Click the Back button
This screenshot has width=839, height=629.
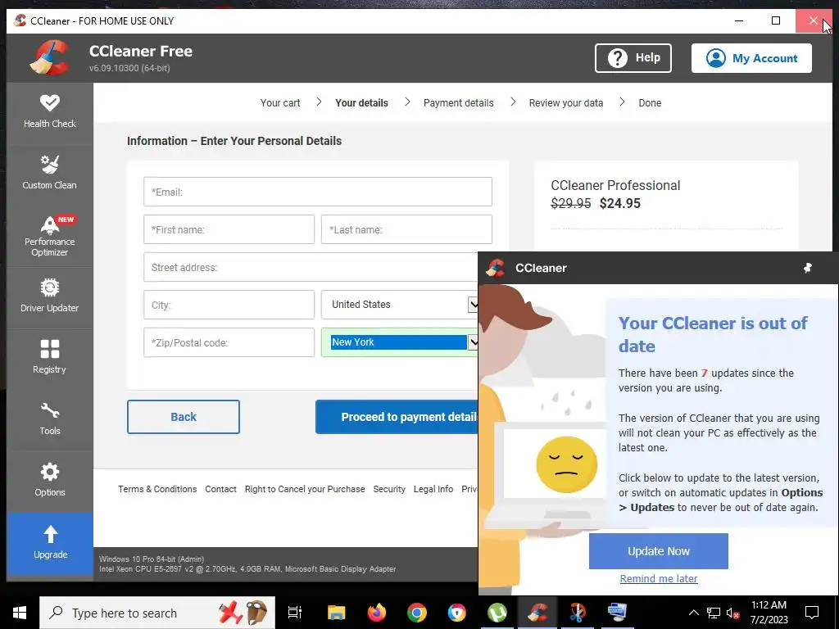click(x=184, y=417)
